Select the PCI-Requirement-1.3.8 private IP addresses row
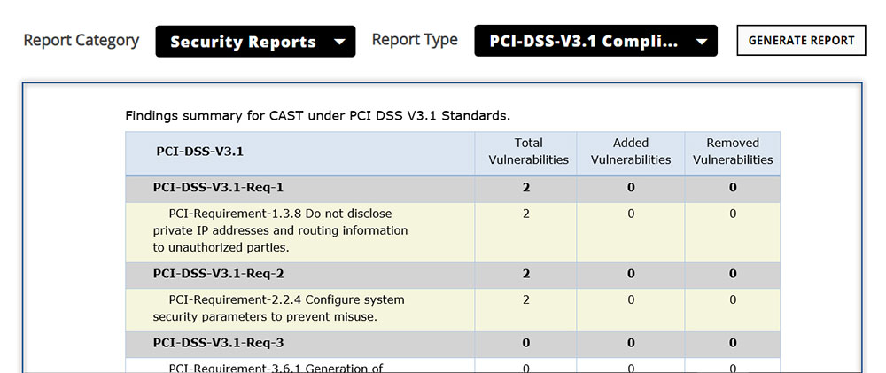 coord(280,230)
